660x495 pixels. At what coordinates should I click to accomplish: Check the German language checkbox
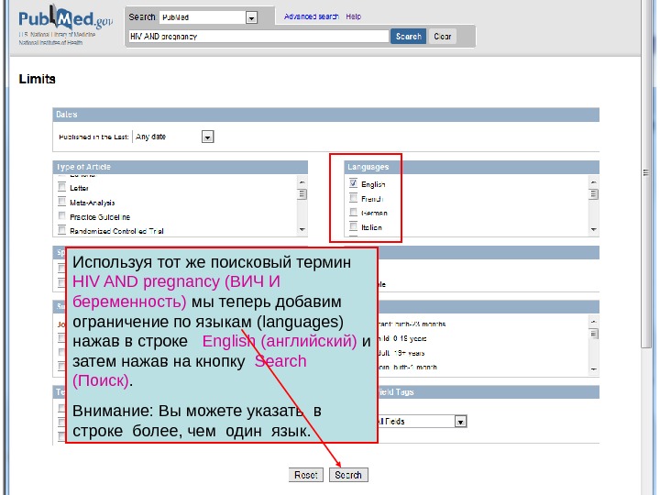pyautogui.click(x=353, y=212)
